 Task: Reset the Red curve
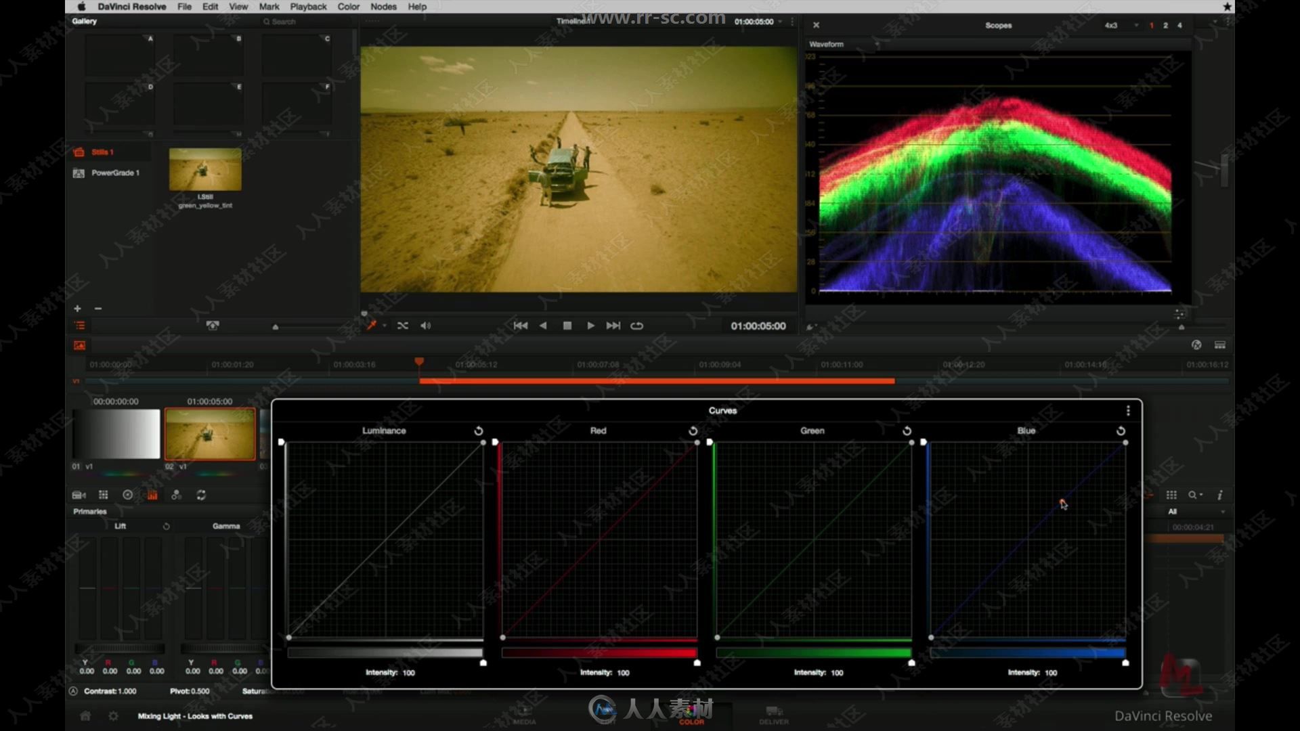click(x=693, y=431)
